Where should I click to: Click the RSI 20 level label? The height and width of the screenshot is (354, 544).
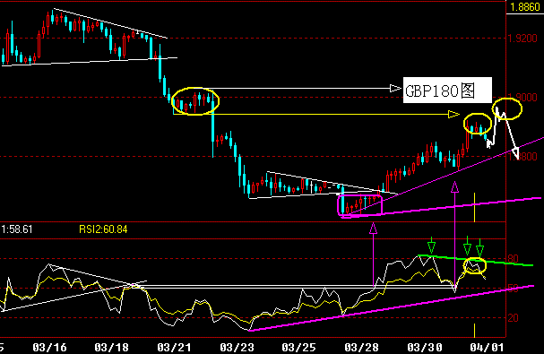point(514,317)
